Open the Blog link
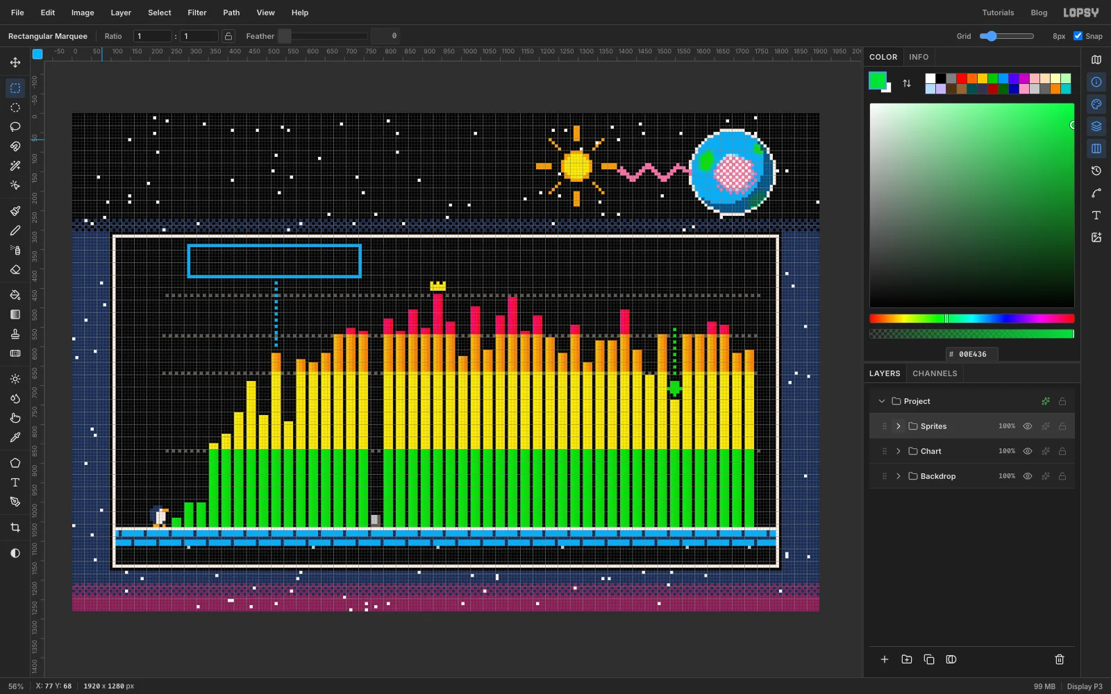Image resolution: width=1111 pixels, height=694 pixels. coord(1039,12)
